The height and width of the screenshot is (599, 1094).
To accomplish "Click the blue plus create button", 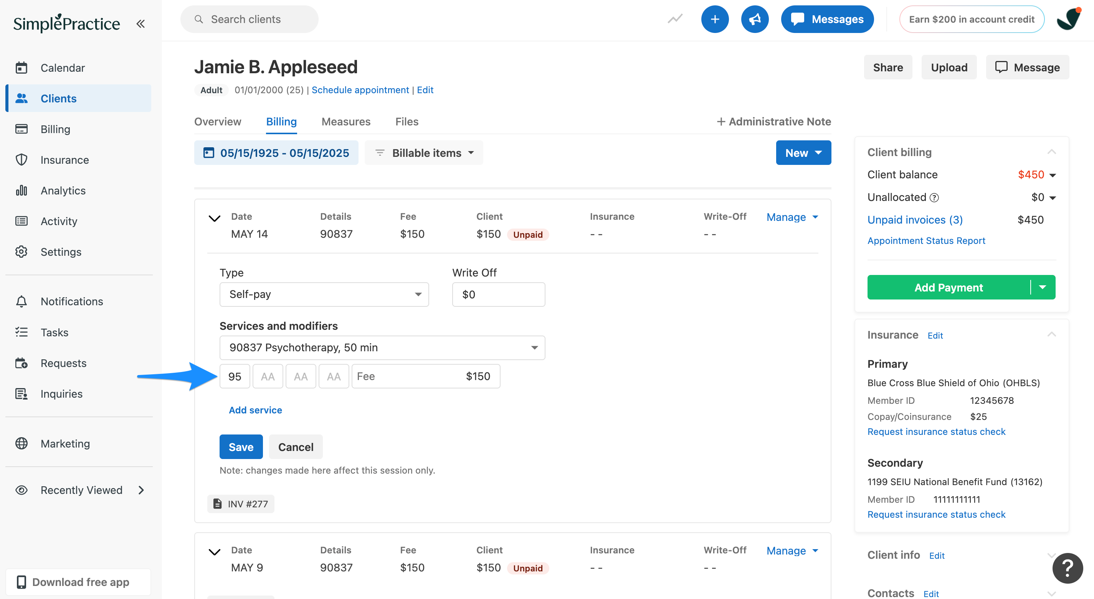I will (715, 19).
